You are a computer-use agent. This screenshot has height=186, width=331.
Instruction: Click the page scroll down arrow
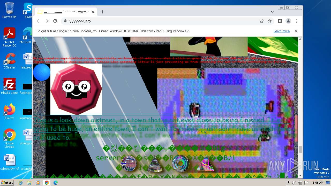(300, 176)
